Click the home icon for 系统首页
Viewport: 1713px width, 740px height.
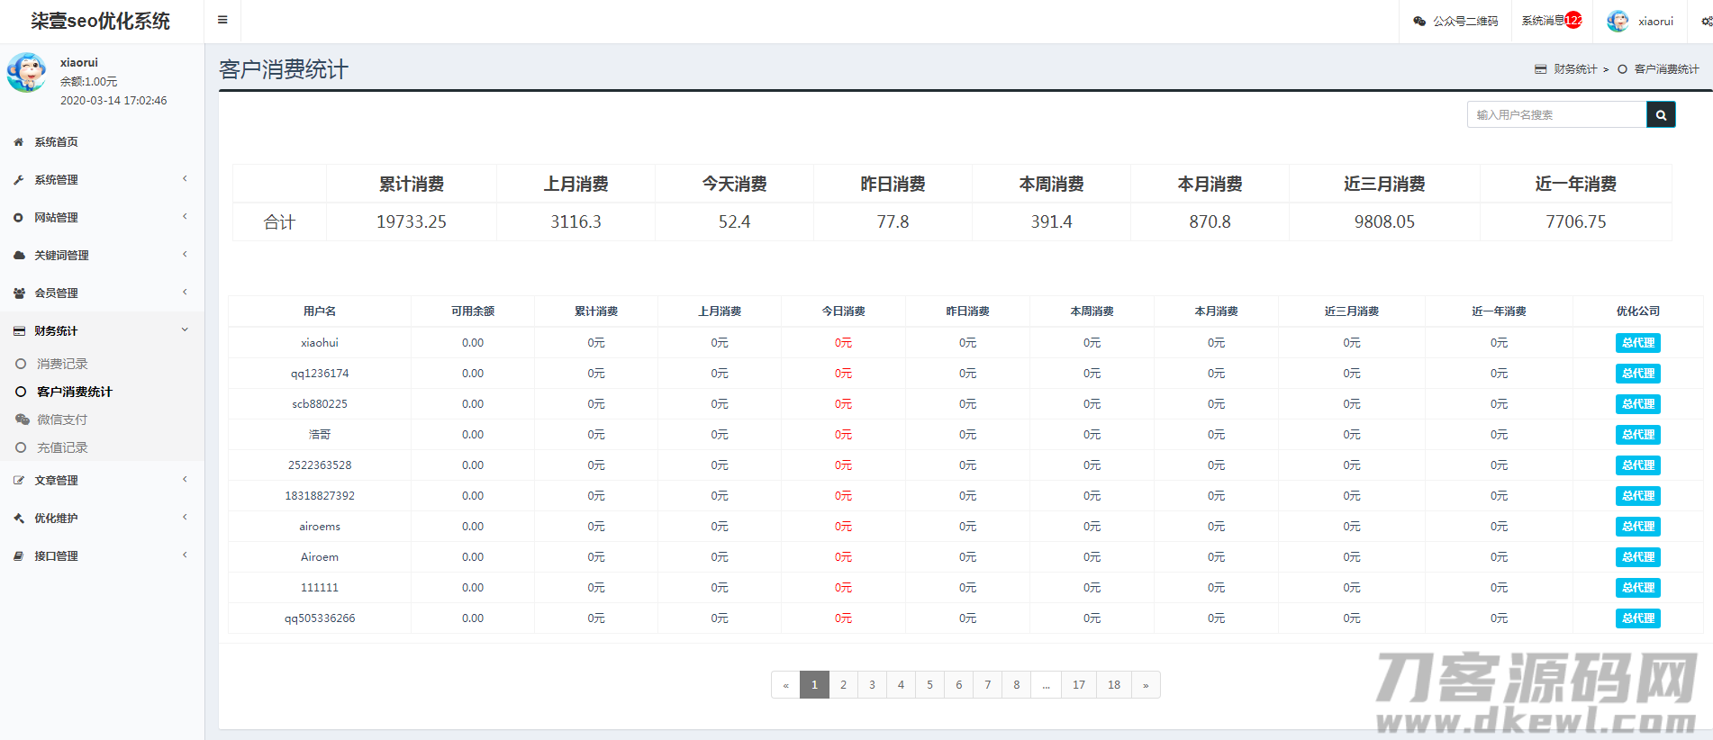(19, 142)
